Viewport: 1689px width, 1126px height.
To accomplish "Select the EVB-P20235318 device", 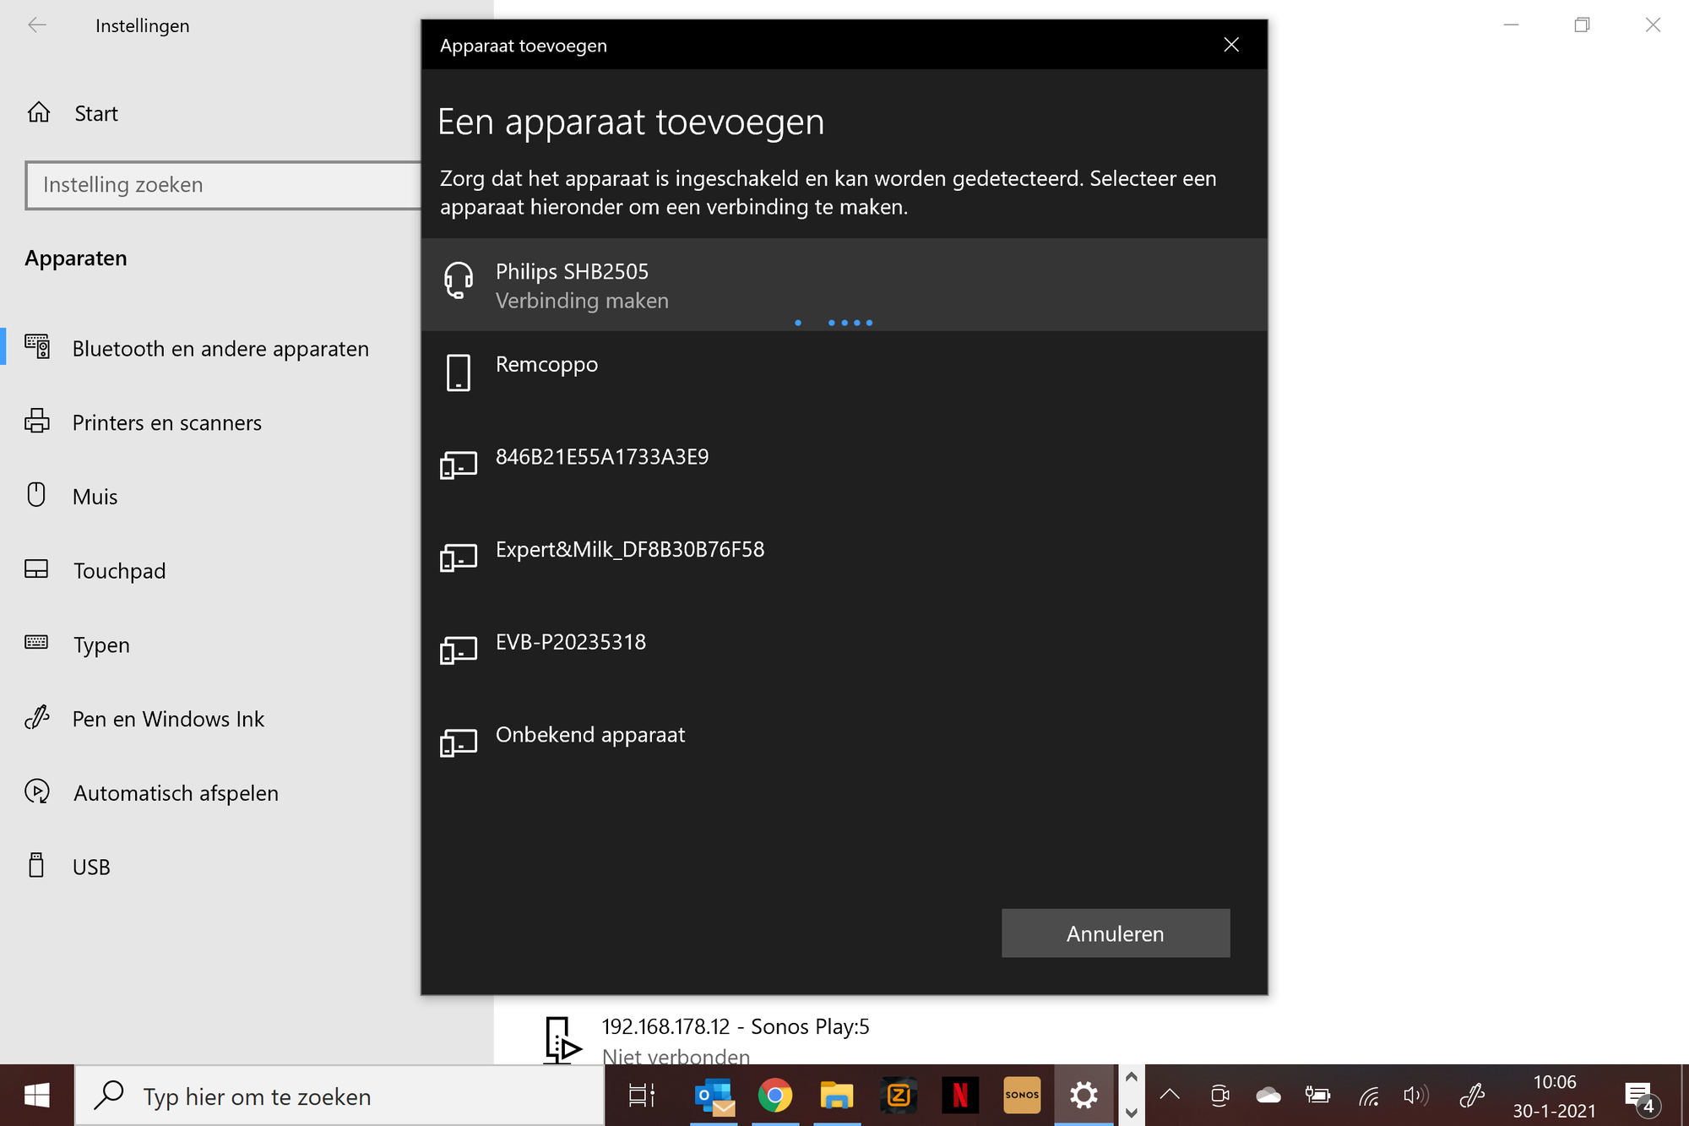I will click(x=844, y=655).
